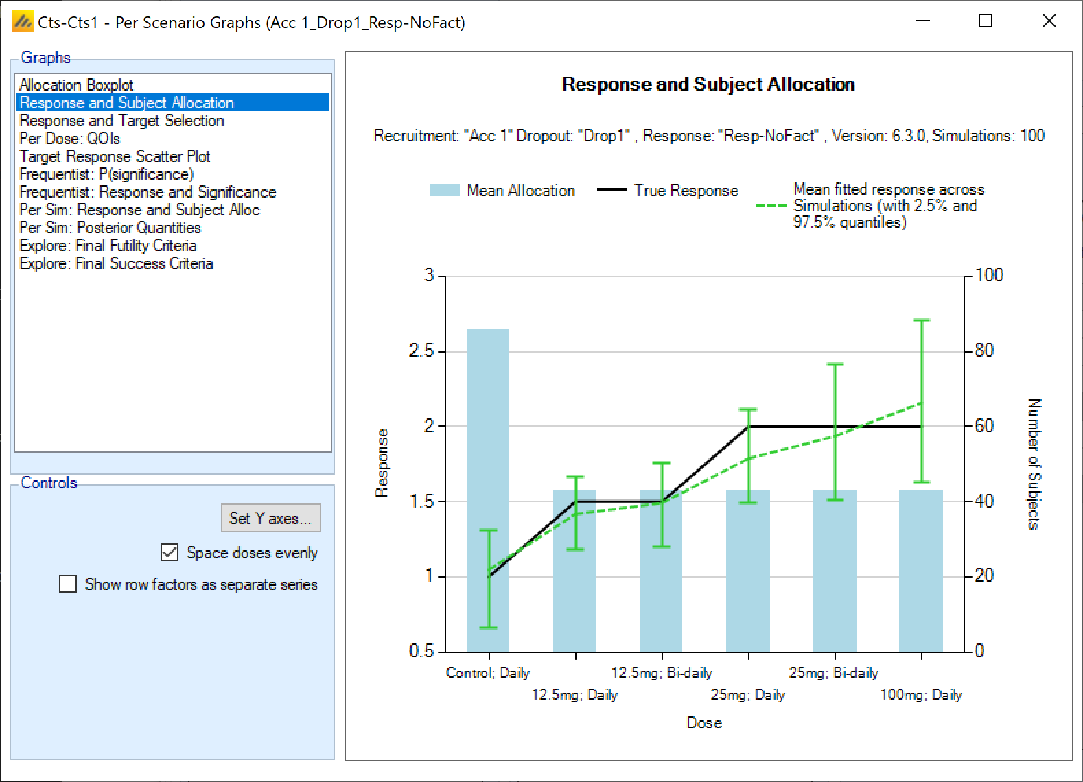Screen dimensions: 1083x782
Task: Toggle the Space doses evenly checkbox
Action: point(170,553)
